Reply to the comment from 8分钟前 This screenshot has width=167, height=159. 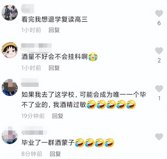[x=55, y=154]
